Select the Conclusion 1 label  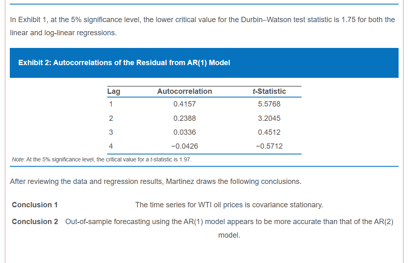pos(35,205)
